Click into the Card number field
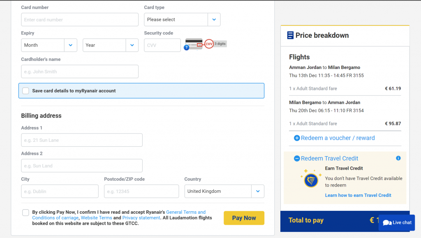The height and width of the screenshot is (238, 421). [x=80, y=20]
